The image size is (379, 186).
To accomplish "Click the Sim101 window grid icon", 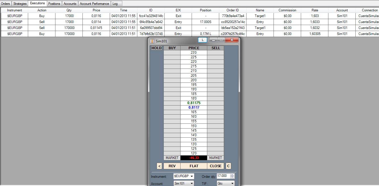I will click(152, 41).
